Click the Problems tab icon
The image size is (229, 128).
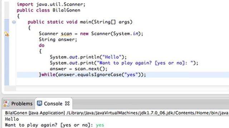click(6, 103)
